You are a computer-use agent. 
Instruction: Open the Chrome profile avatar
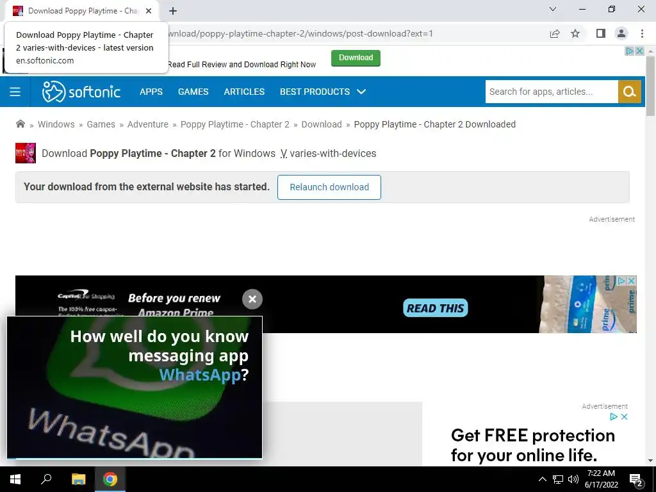tap(621, 33)
